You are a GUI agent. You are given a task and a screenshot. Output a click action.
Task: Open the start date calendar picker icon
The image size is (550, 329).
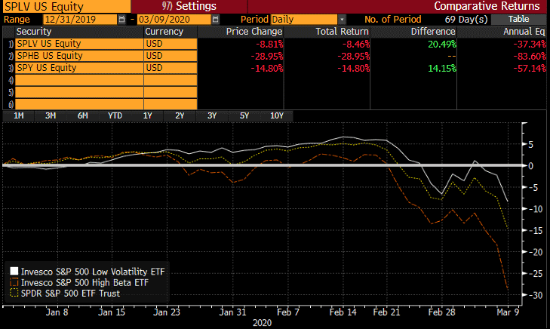pos(121,20)
